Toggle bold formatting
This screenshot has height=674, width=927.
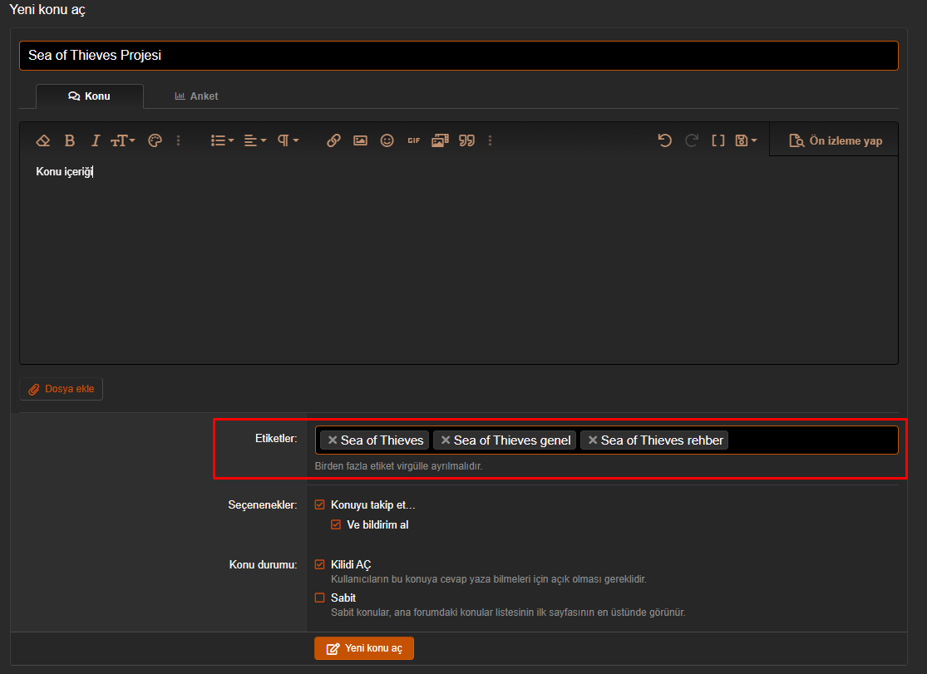tap(70, 140)
